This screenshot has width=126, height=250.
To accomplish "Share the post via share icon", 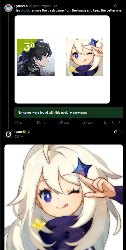I will click(112, 123).
